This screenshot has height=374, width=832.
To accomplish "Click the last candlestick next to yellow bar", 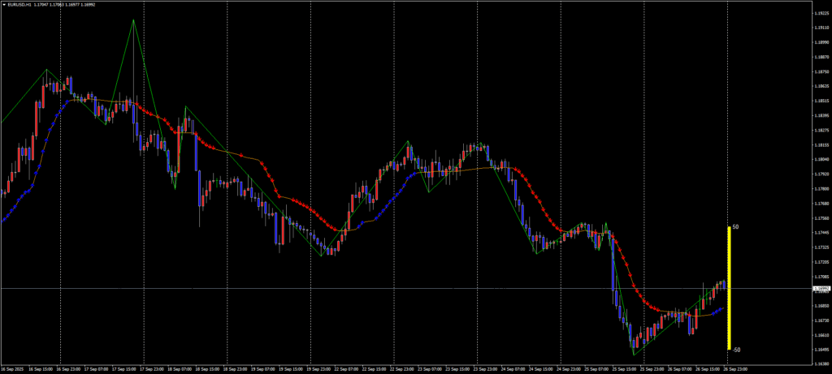I will [x=723, y=284].
